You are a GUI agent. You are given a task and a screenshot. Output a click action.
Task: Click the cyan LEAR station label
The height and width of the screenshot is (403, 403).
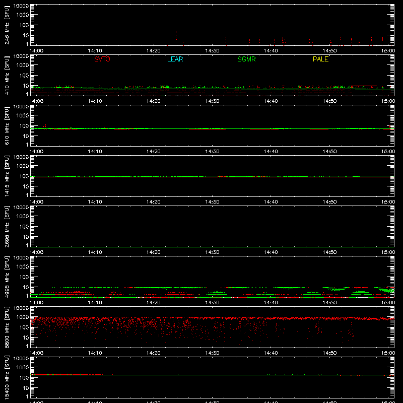point(175,59)
